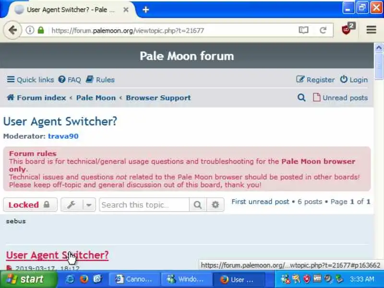Click the red shield security tray icon
This screenshot has height=288, width=384.
coord(307,279)
